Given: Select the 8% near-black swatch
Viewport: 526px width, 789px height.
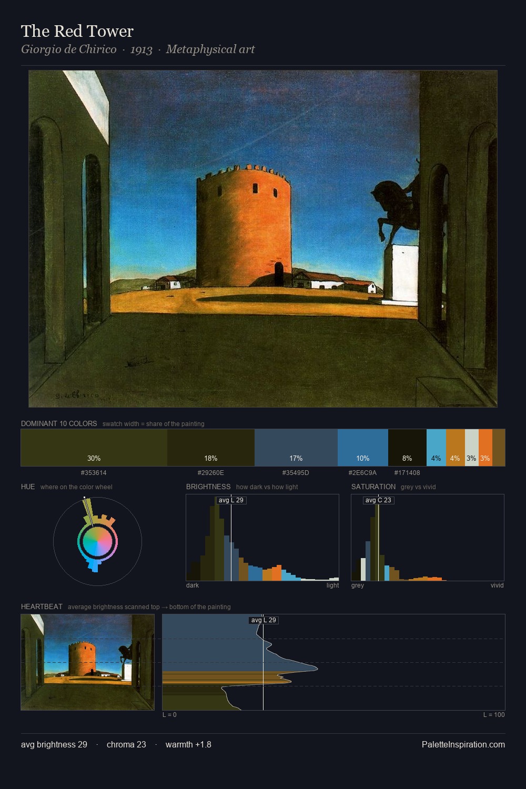Looking at the screenshot, I should [407, 448].
